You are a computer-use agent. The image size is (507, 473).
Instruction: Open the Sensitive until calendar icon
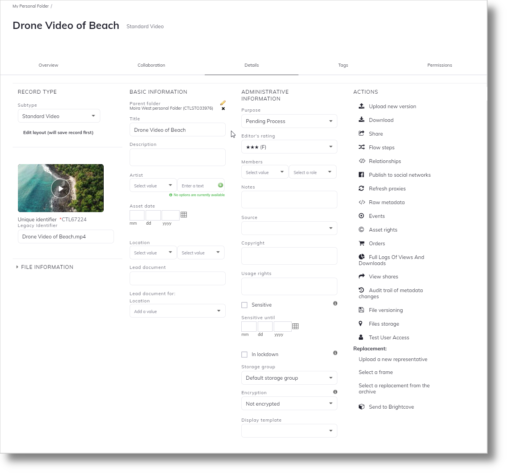[295, 326]
